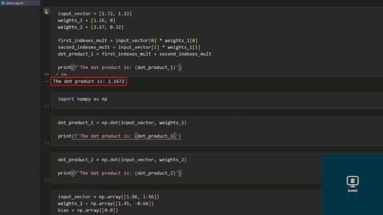Run the first cell via its run button
This screenshot has height=215, width=383.
coord(47,11)
